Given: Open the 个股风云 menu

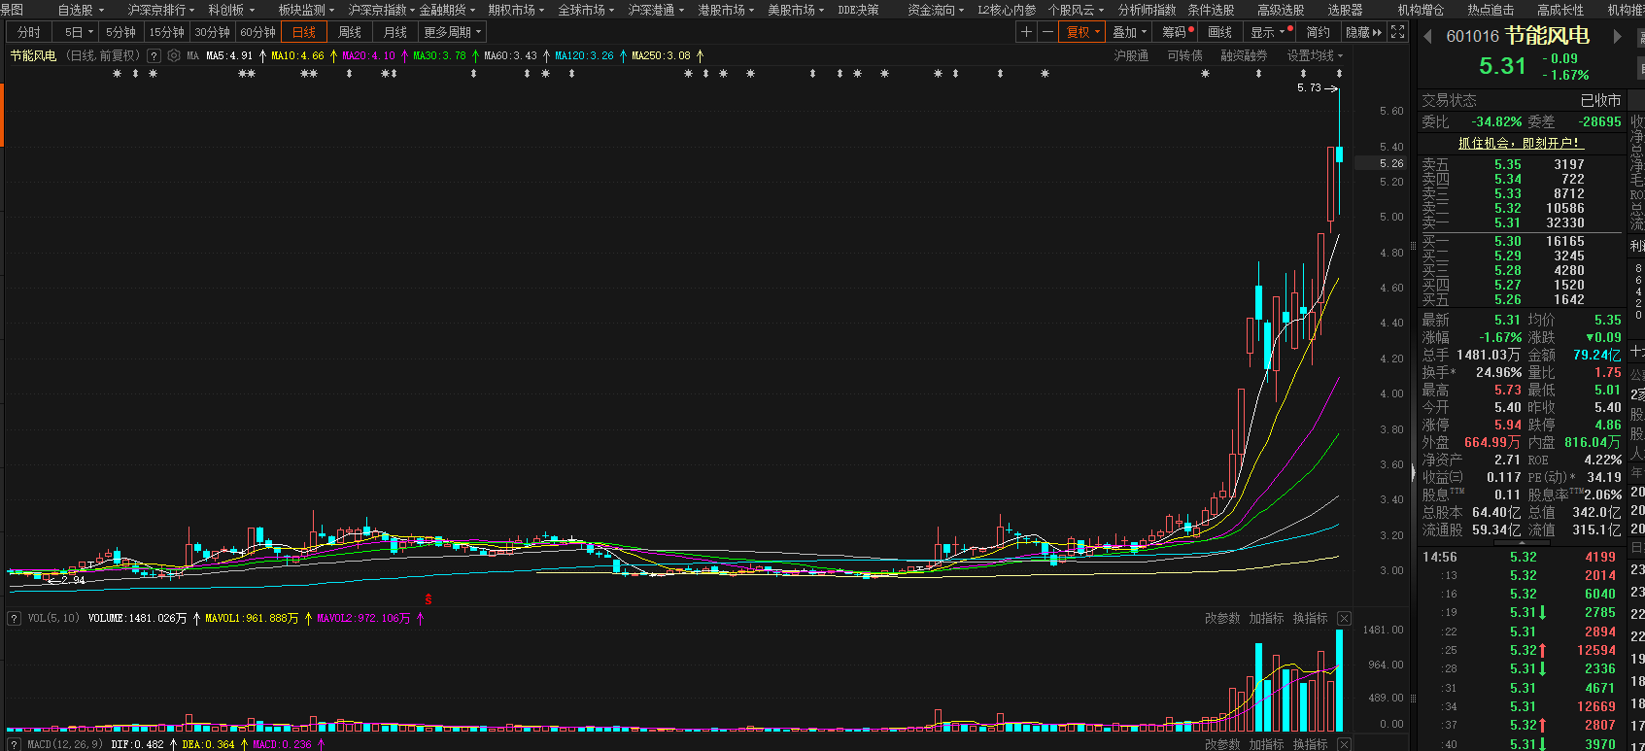Looking at the screenshot, I should point(1076,10).
